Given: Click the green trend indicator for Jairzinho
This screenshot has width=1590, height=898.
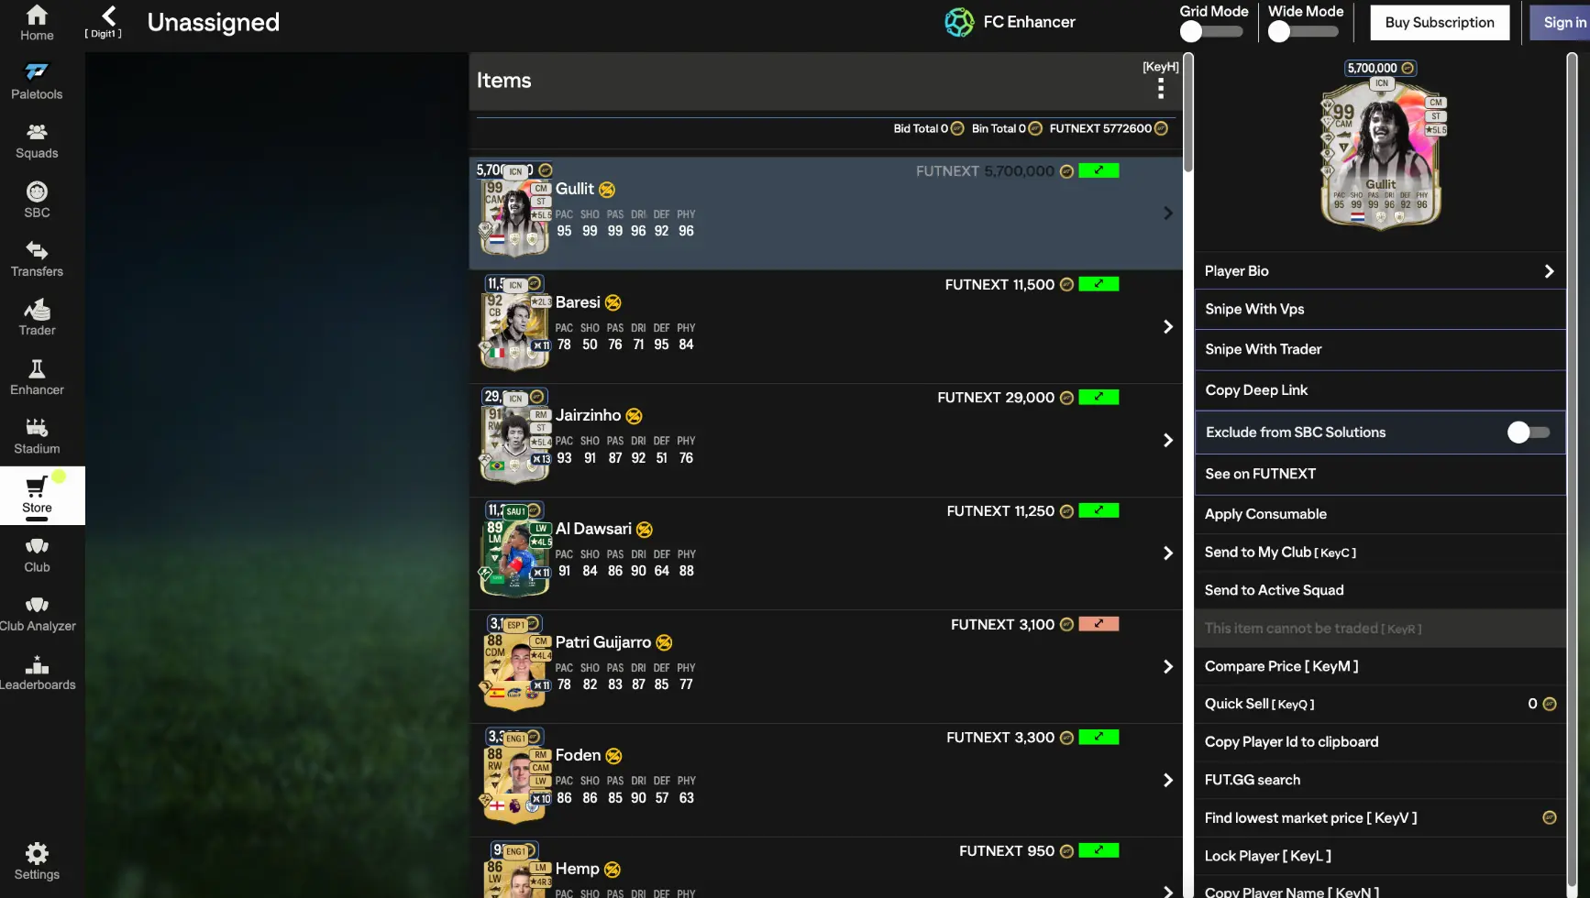Looking at the screenshot, I should (x=1099, y=397).
